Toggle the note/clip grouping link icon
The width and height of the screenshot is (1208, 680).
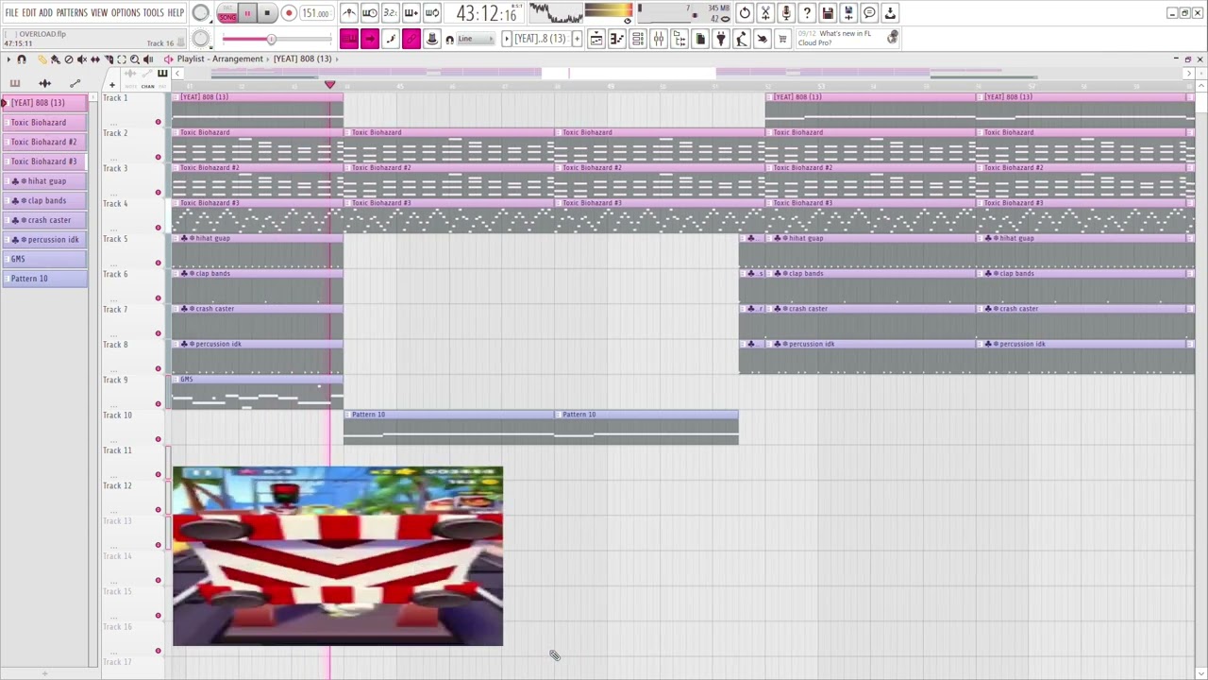tap(411, 39)
